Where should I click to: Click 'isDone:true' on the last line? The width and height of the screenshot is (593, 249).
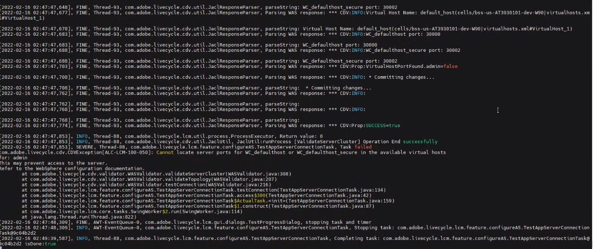(40, 244)
